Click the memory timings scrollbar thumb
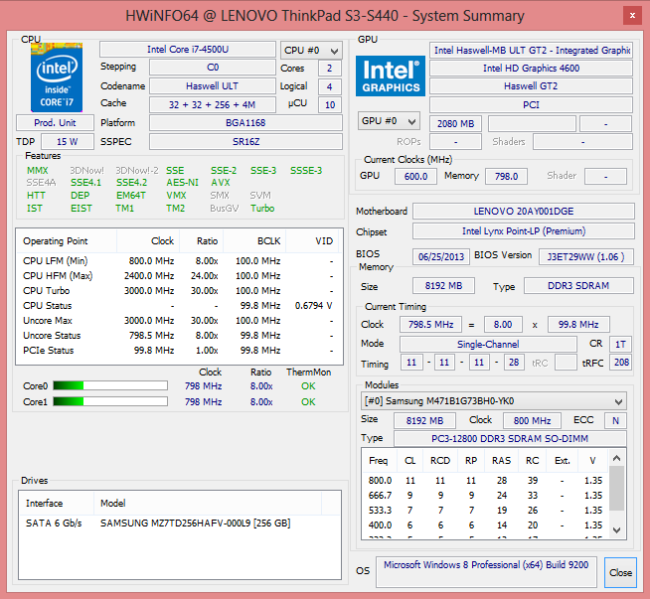This screenshot has height=599, width=650. [616, 489]
